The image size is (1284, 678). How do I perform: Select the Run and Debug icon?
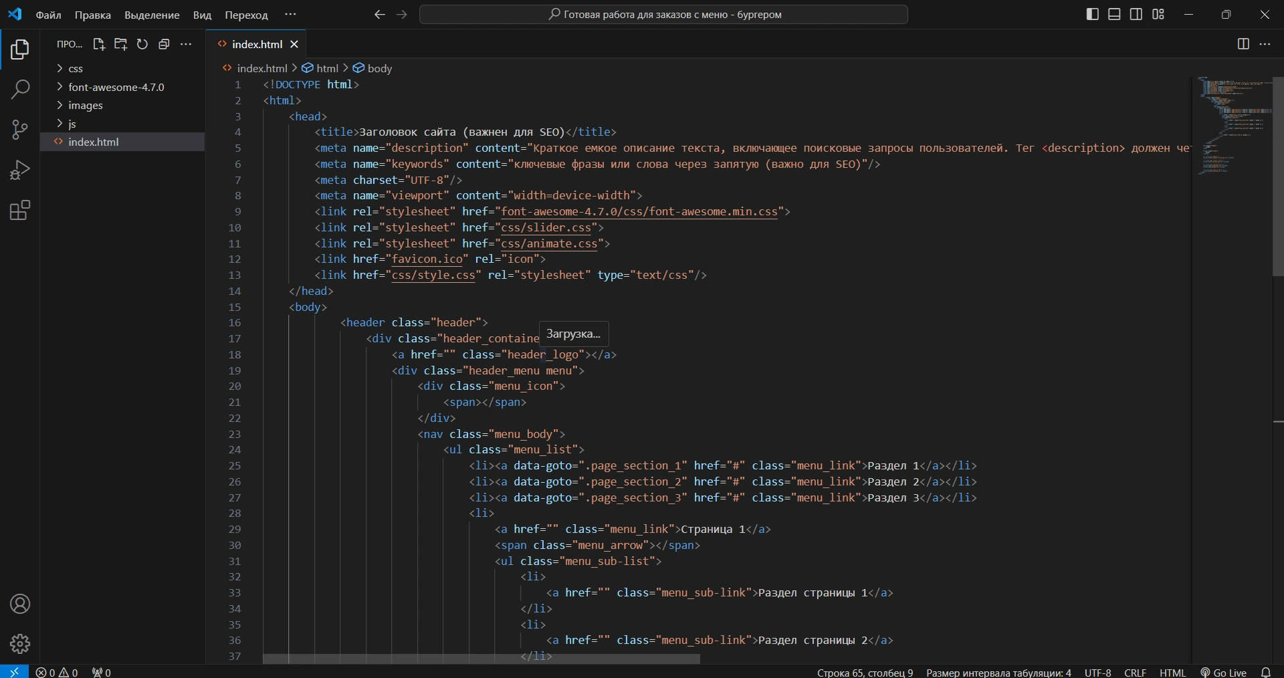pos(19,169)
